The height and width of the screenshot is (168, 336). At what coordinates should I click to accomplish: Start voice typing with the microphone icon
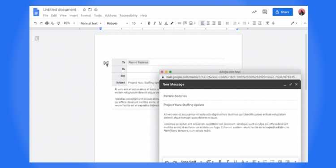(x=273, y=23)
